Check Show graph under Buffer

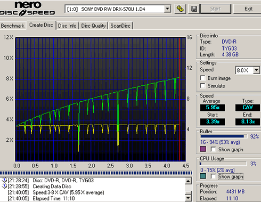(213, 149)
